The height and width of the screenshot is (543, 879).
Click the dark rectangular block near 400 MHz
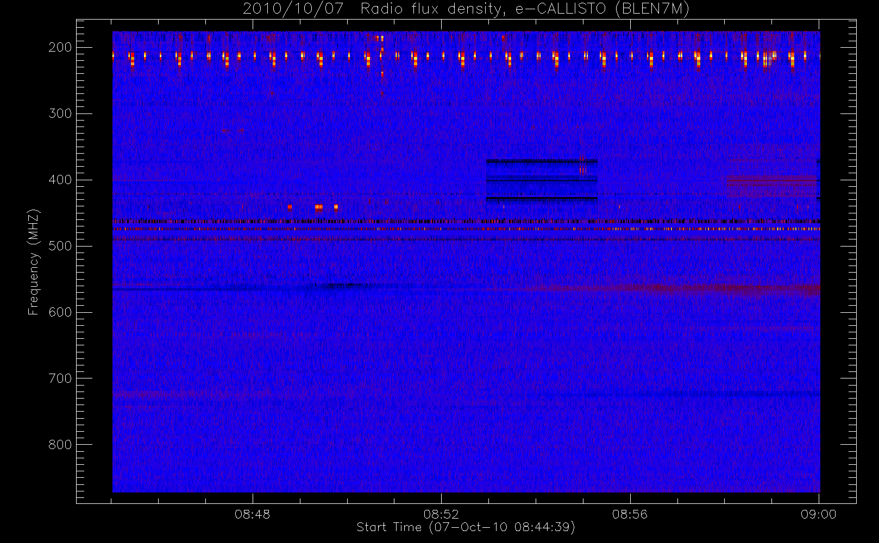[542, 181]
